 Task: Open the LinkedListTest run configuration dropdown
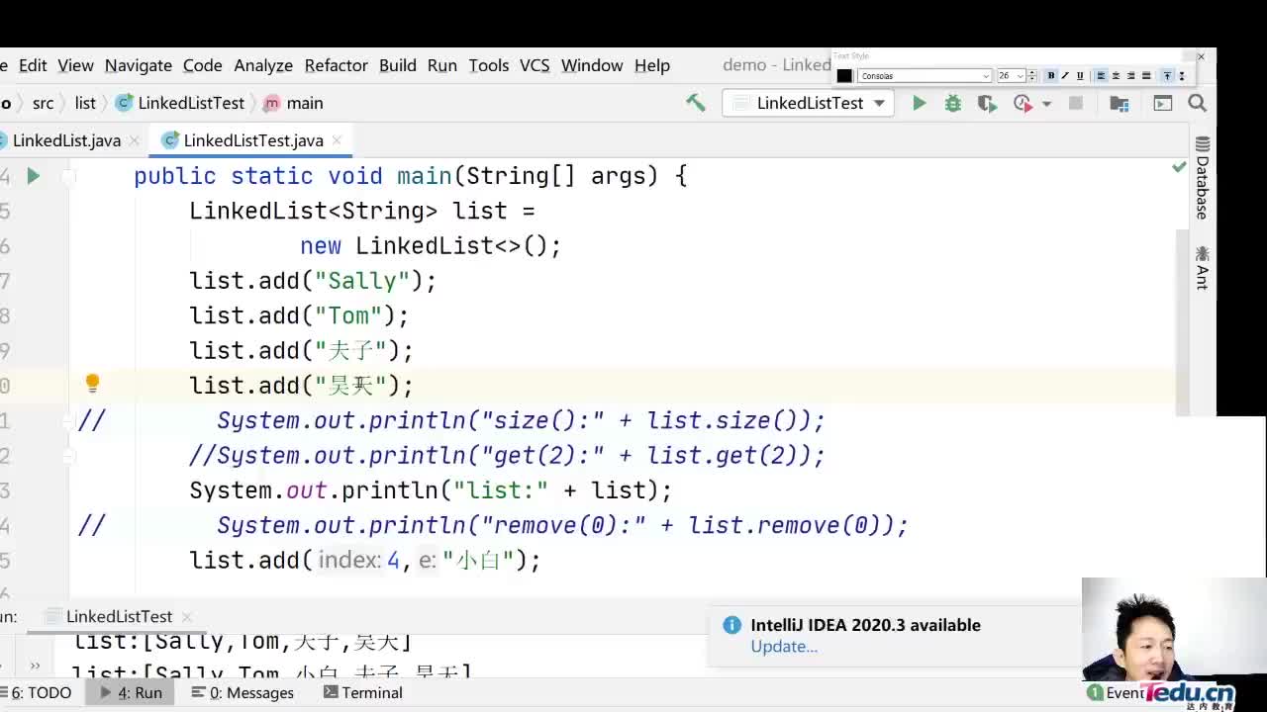click(808, 103)
